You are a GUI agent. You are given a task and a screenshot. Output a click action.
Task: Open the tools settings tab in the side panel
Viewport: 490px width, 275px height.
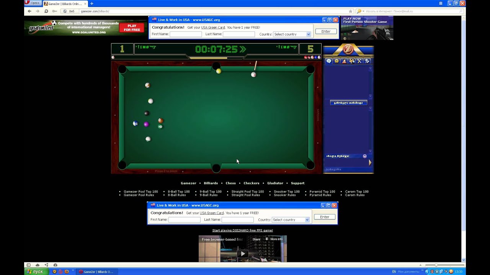[359, 61]
